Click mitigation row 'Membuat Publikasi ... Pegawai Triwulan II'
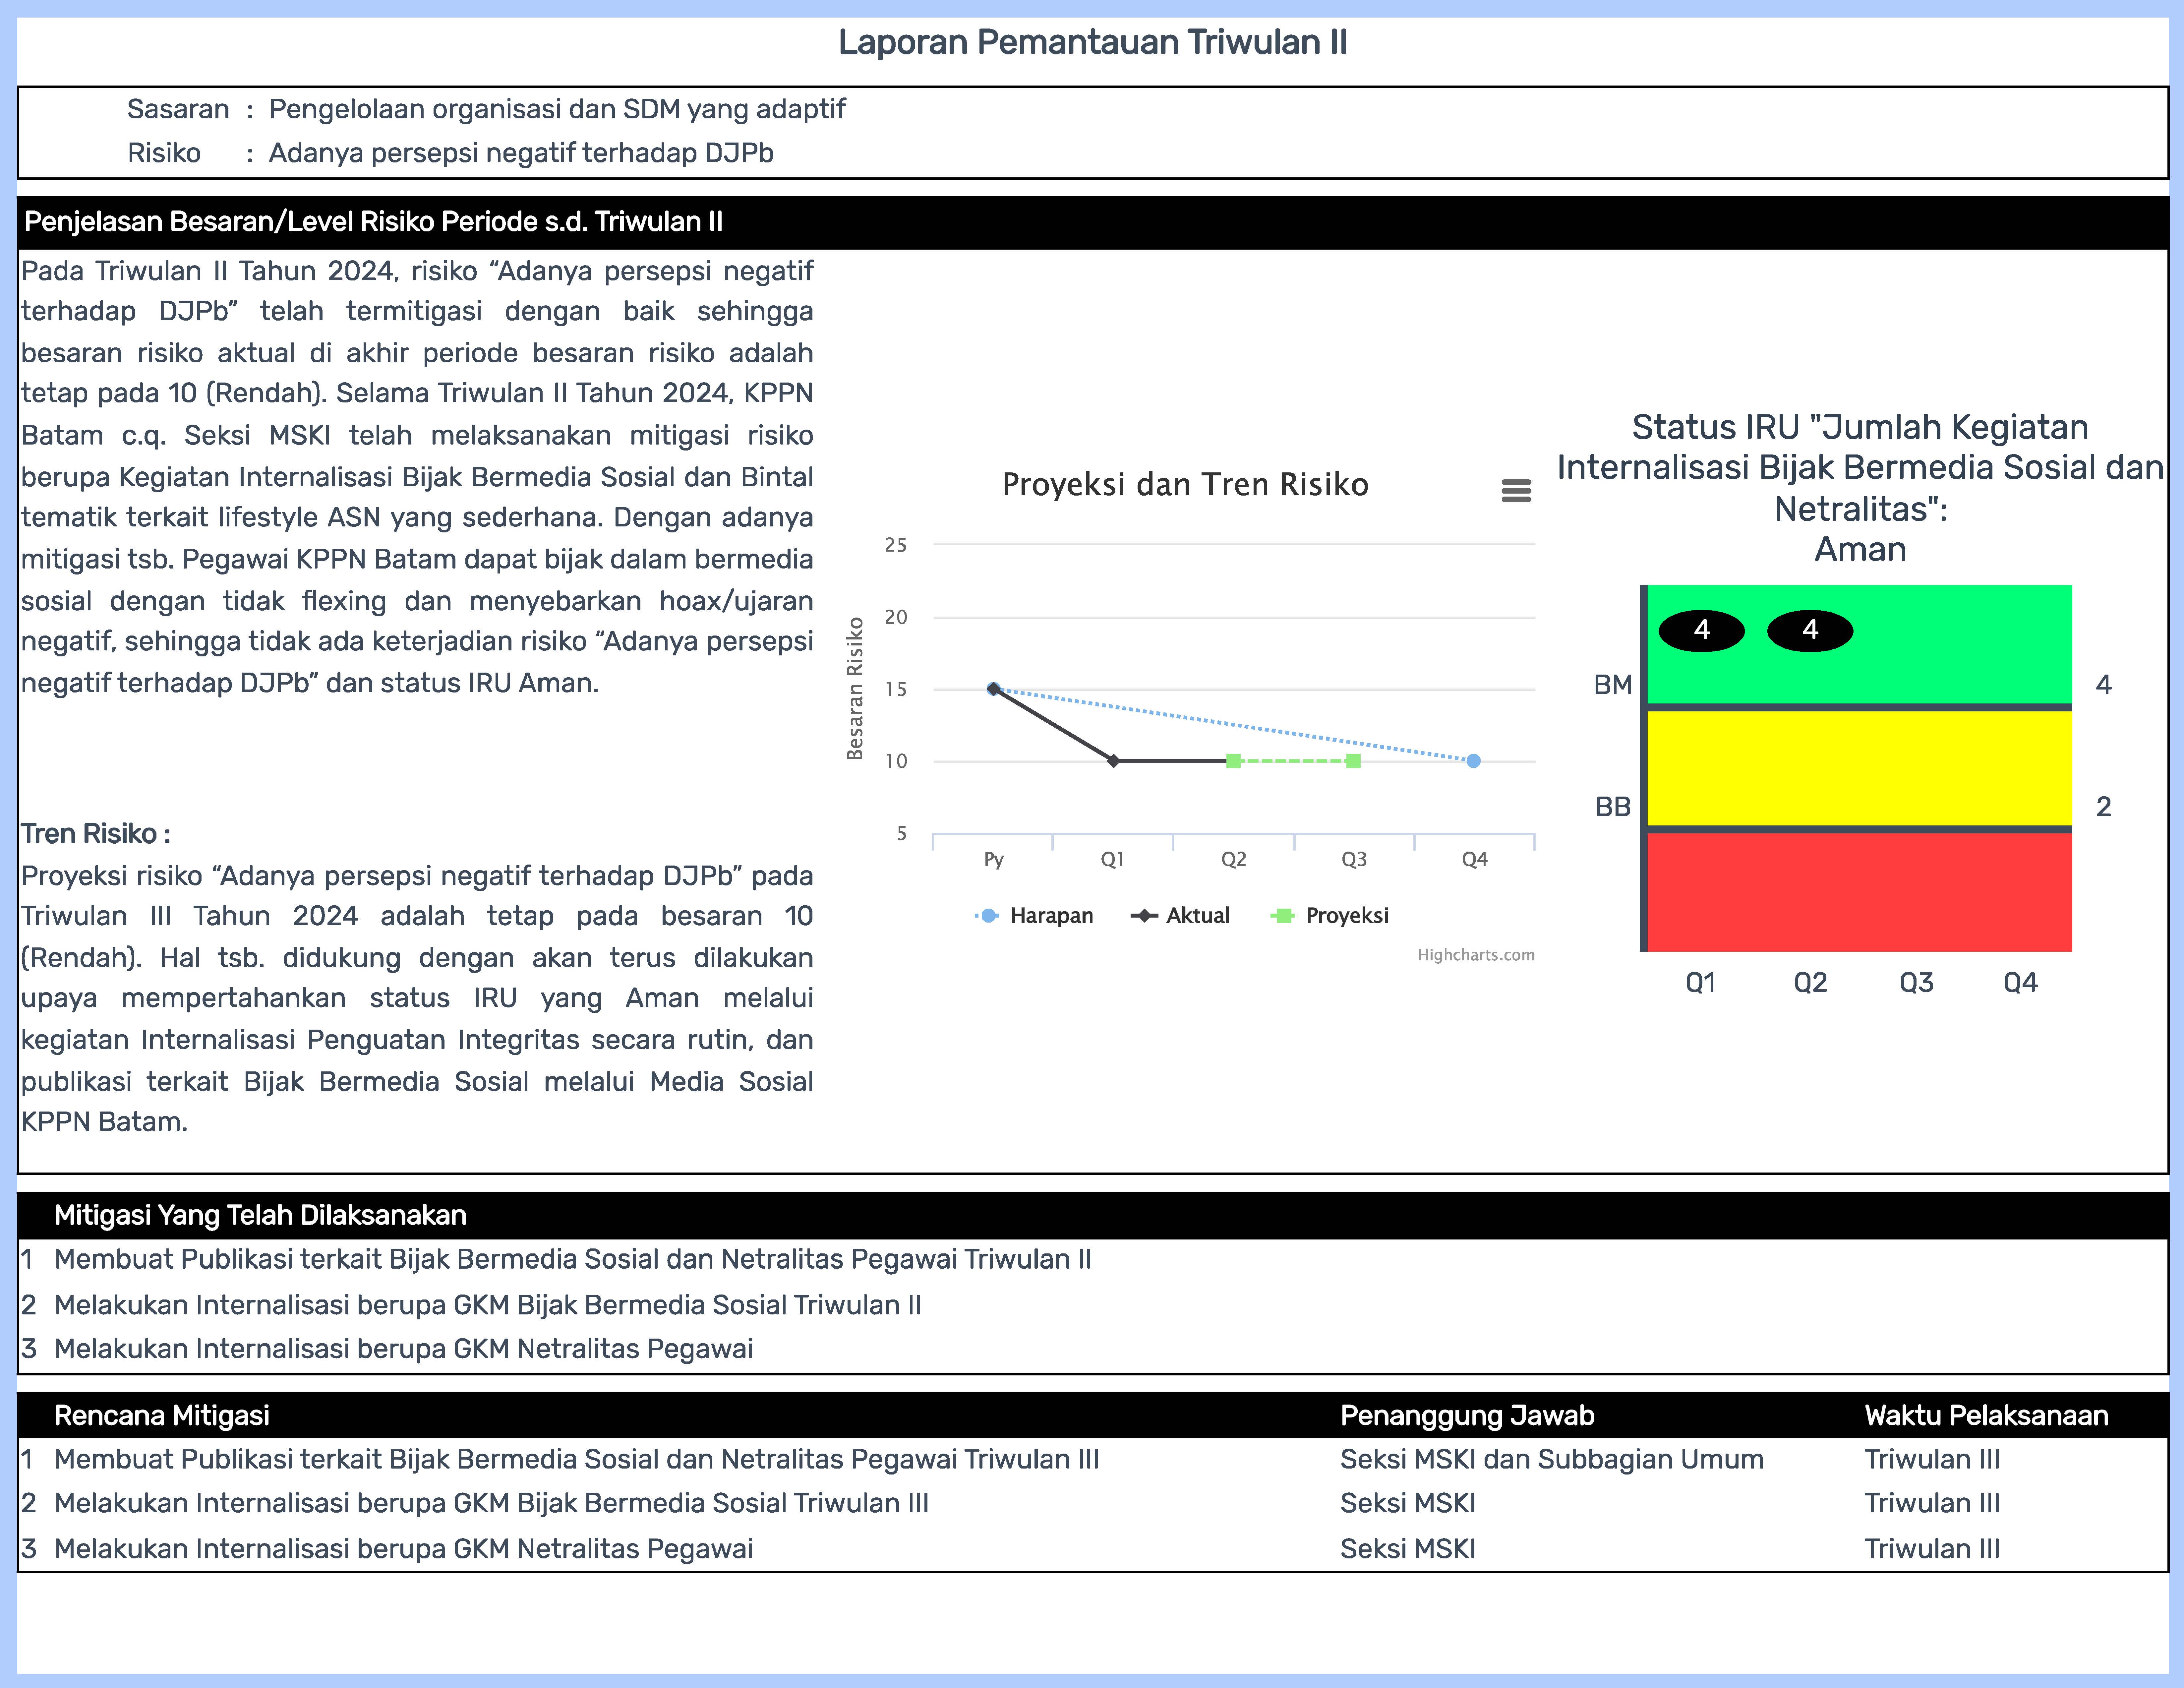 tap(573, 1260)
